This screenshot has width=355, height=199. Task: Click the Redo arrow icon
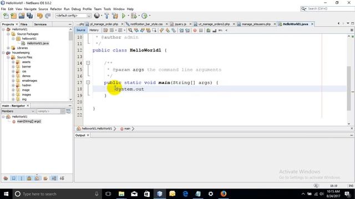[48, 16]
